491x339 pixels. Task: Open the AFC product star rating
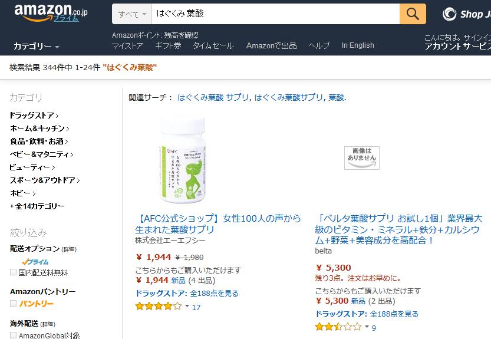click(159, 307)
